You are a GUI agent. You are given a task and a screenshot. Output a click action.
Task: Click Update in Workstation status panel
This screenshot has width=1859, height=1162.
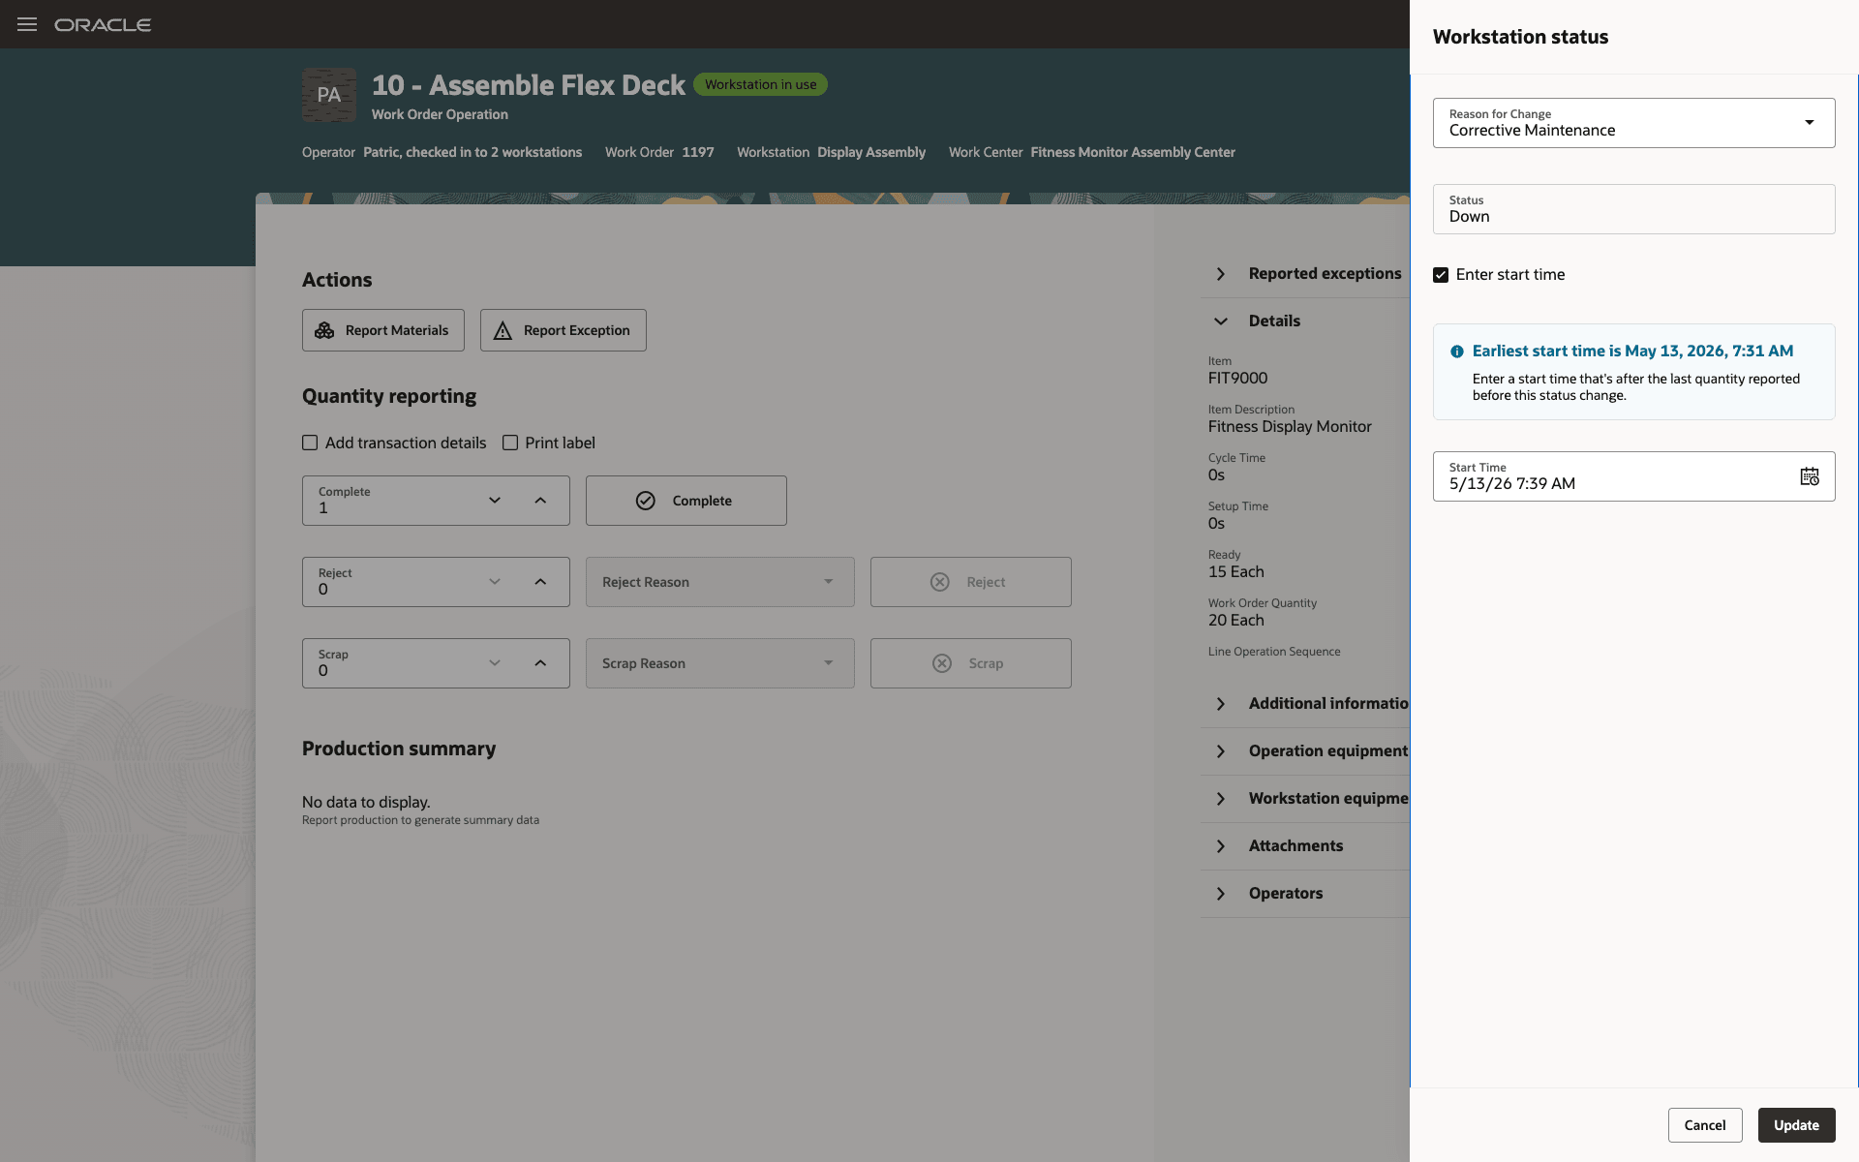1797,1125
